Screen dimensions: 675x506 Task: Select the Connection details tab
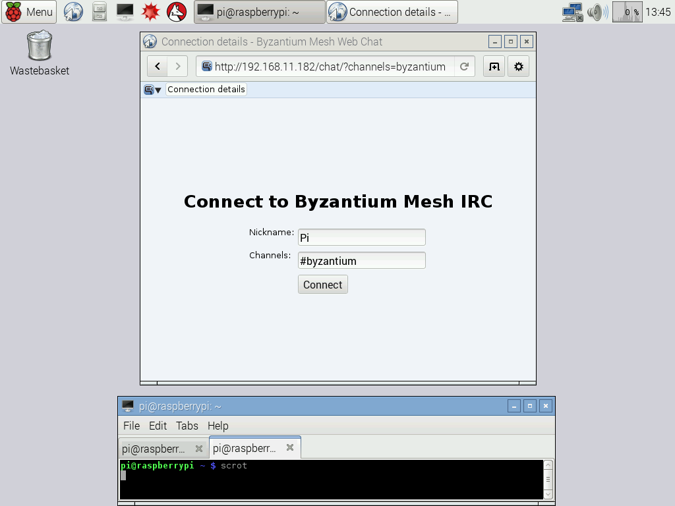point(206,89)
